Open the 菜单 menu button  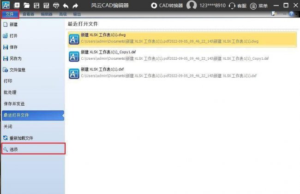(259, 6)
